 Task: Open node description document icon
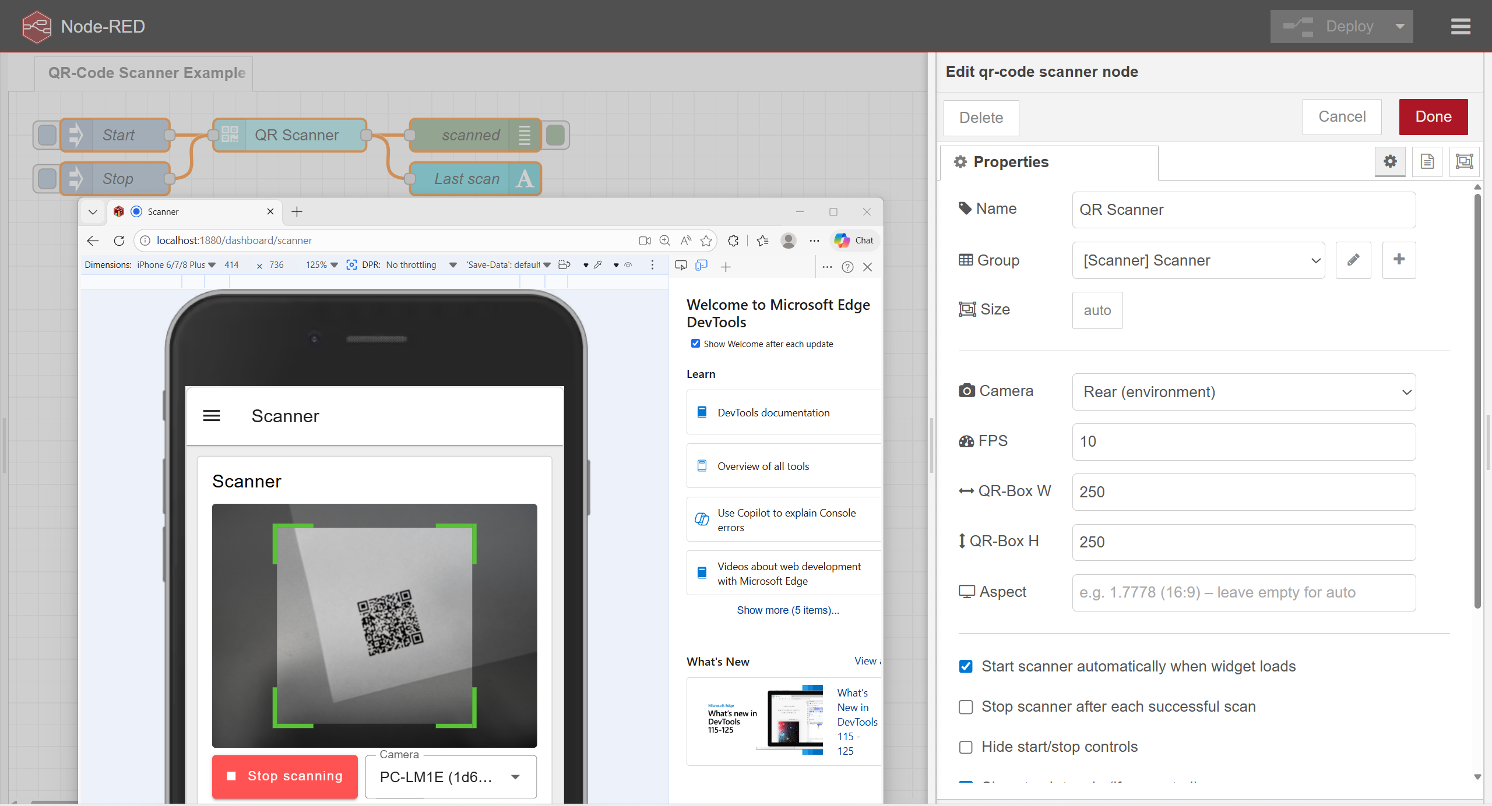click(1427, 161)
